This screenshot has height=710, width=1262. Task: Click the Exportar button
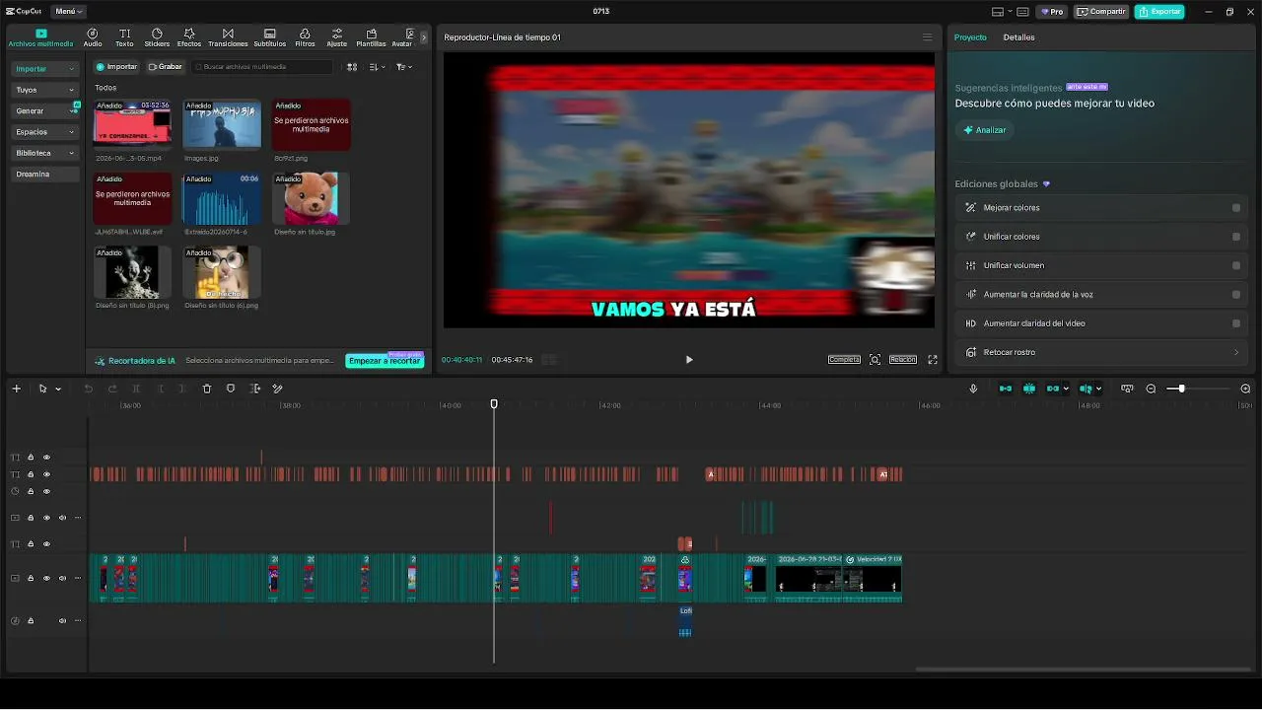click(x=1159, y=12)
